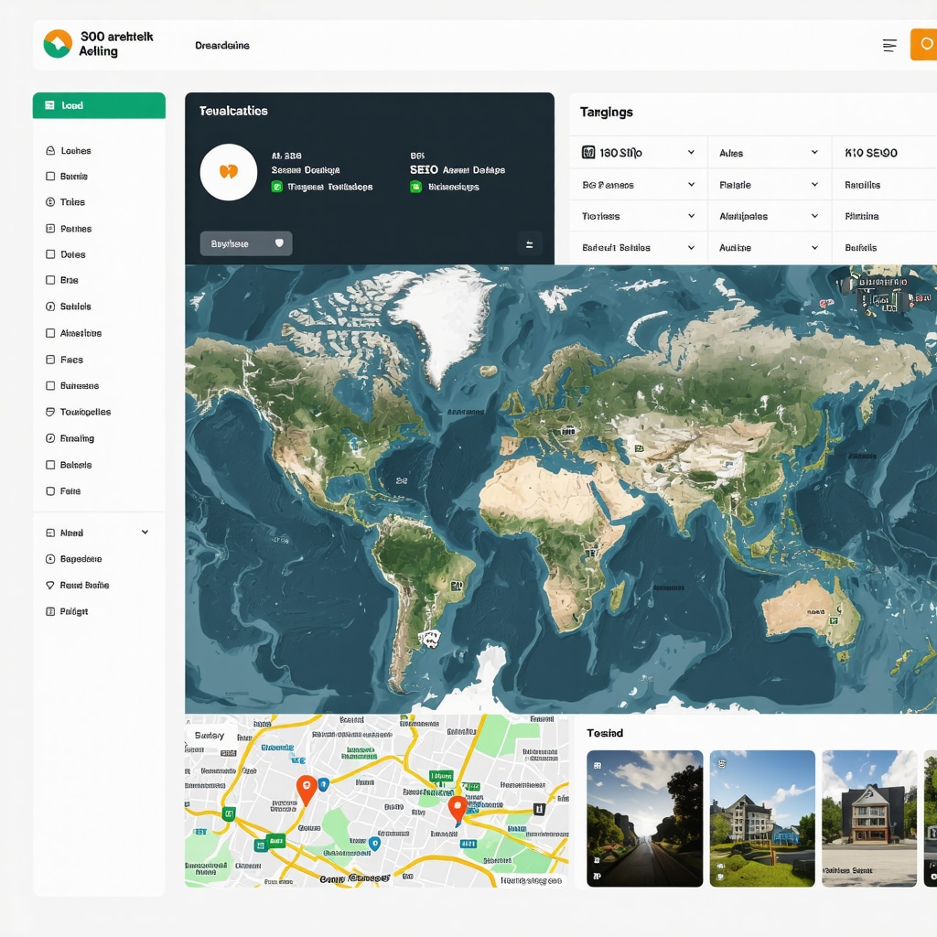
Task: Open the dark modern house thumbnail
Action: click(869, 818)
